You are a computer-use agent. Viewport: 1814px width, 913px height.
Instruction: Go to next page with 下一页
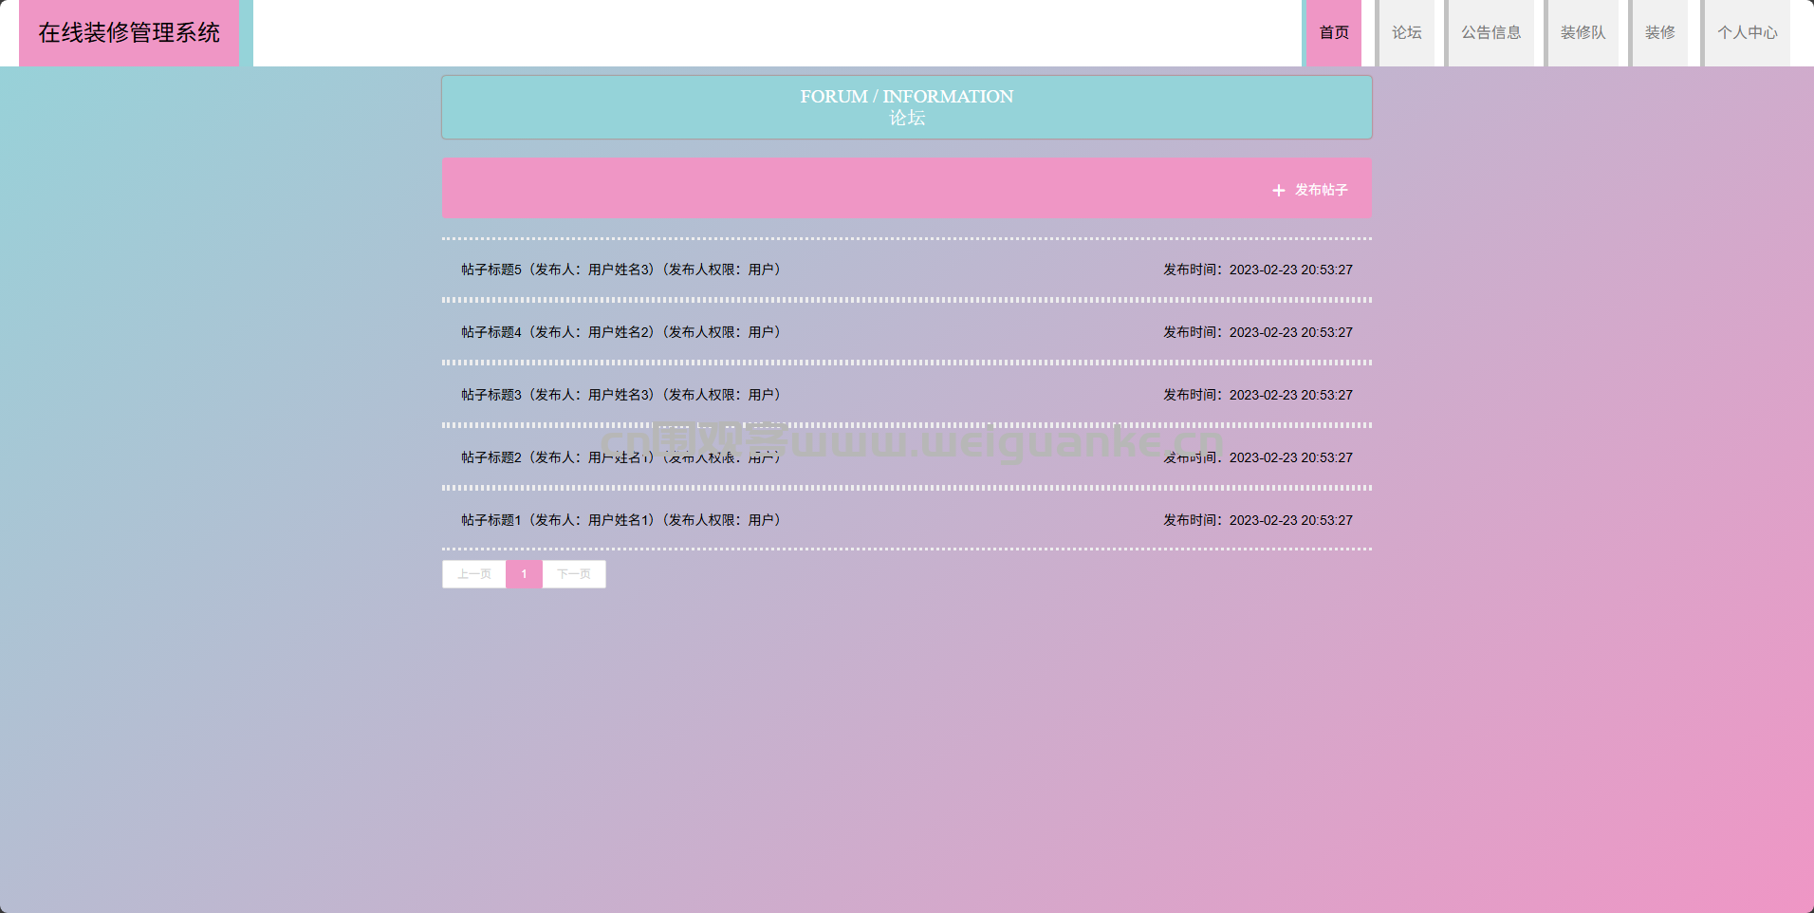574,574
